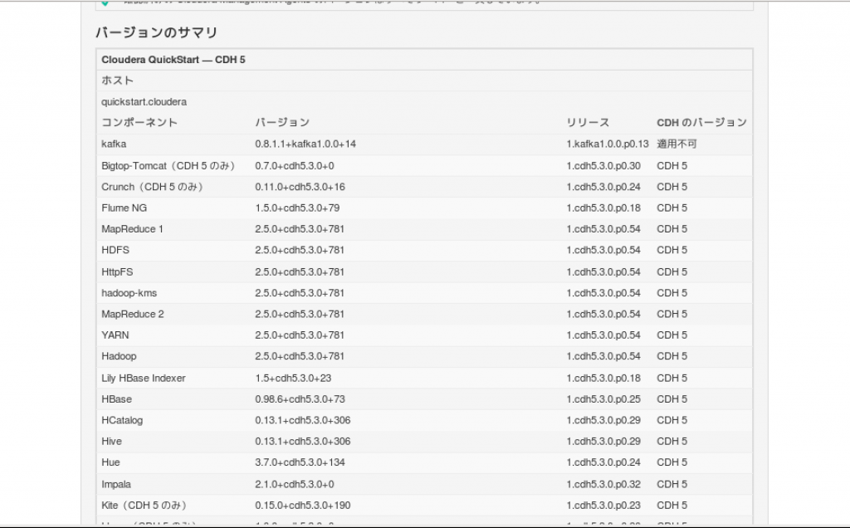
Task: Click version 0.7.0+cdh5.3.0+0
Action: pyautogui.click(x=295, y=166)
